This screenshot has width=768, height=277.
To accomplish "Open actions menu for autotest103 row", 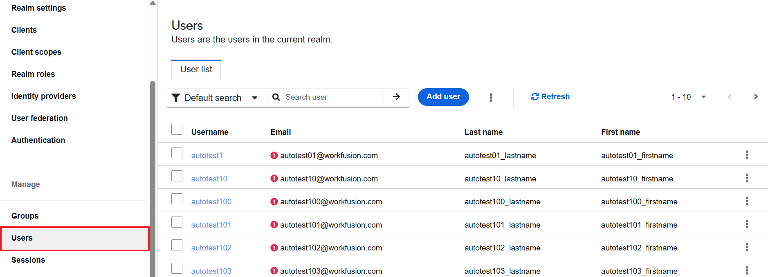I will pyautogui.click(x=747, y=270).
